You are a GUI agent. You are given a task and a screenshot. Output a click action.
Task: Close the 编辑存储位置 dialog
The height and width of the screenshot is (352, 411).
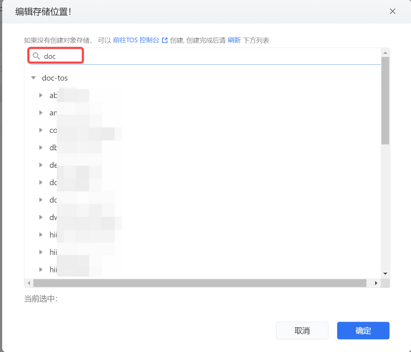[393, 11]
